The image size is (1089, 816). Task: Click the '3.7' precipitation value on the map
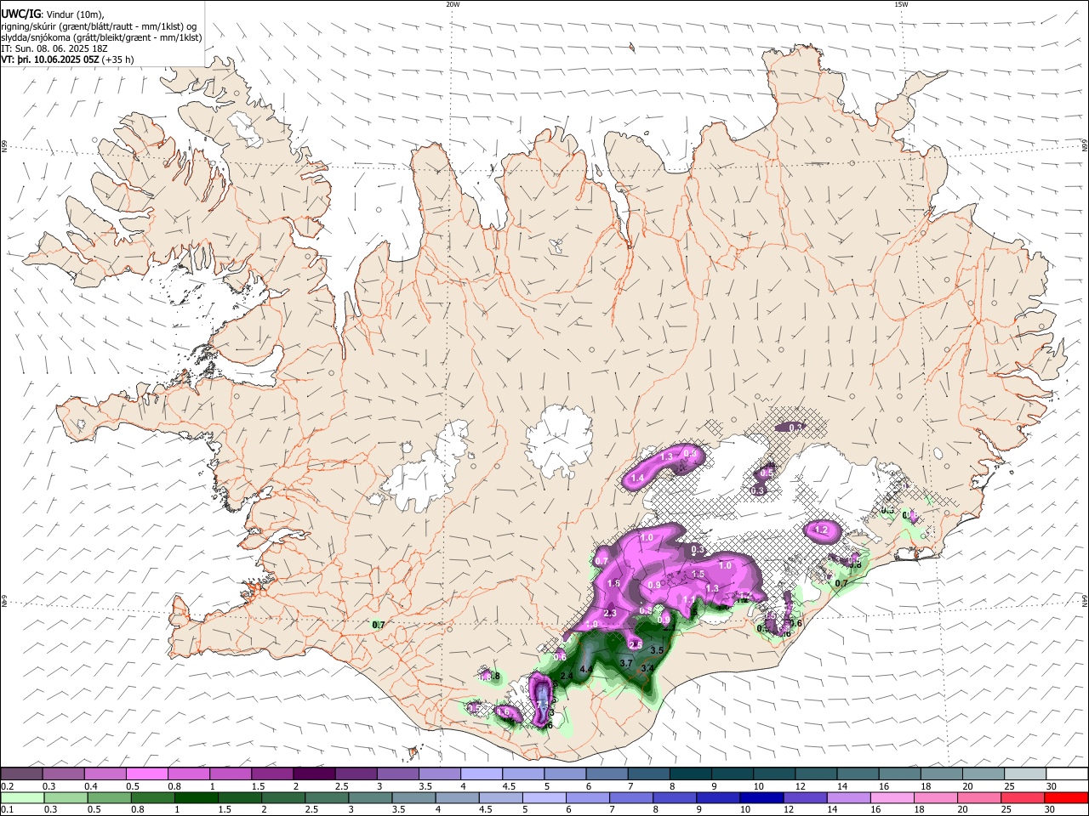pyautogui.click(x=626, y=662)
